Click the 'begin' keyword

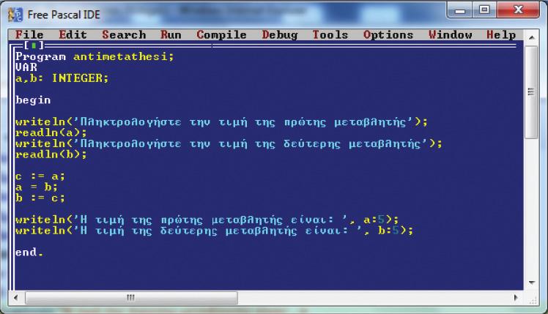coord(33,100)
